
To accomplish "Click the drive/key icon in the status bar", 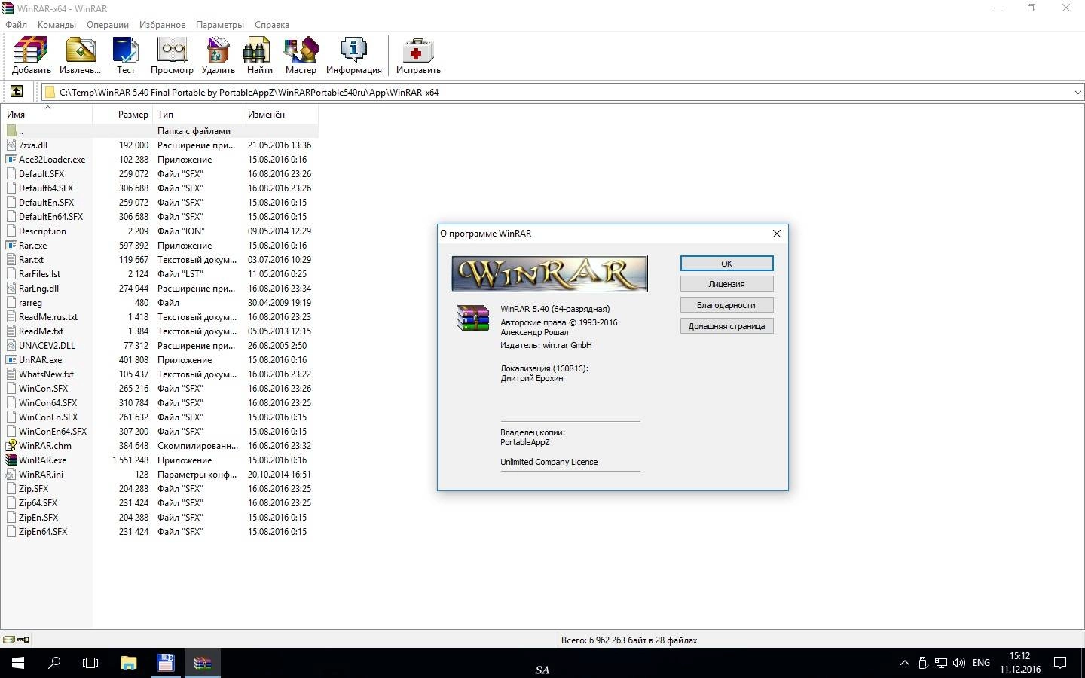I will click(16, 640).
